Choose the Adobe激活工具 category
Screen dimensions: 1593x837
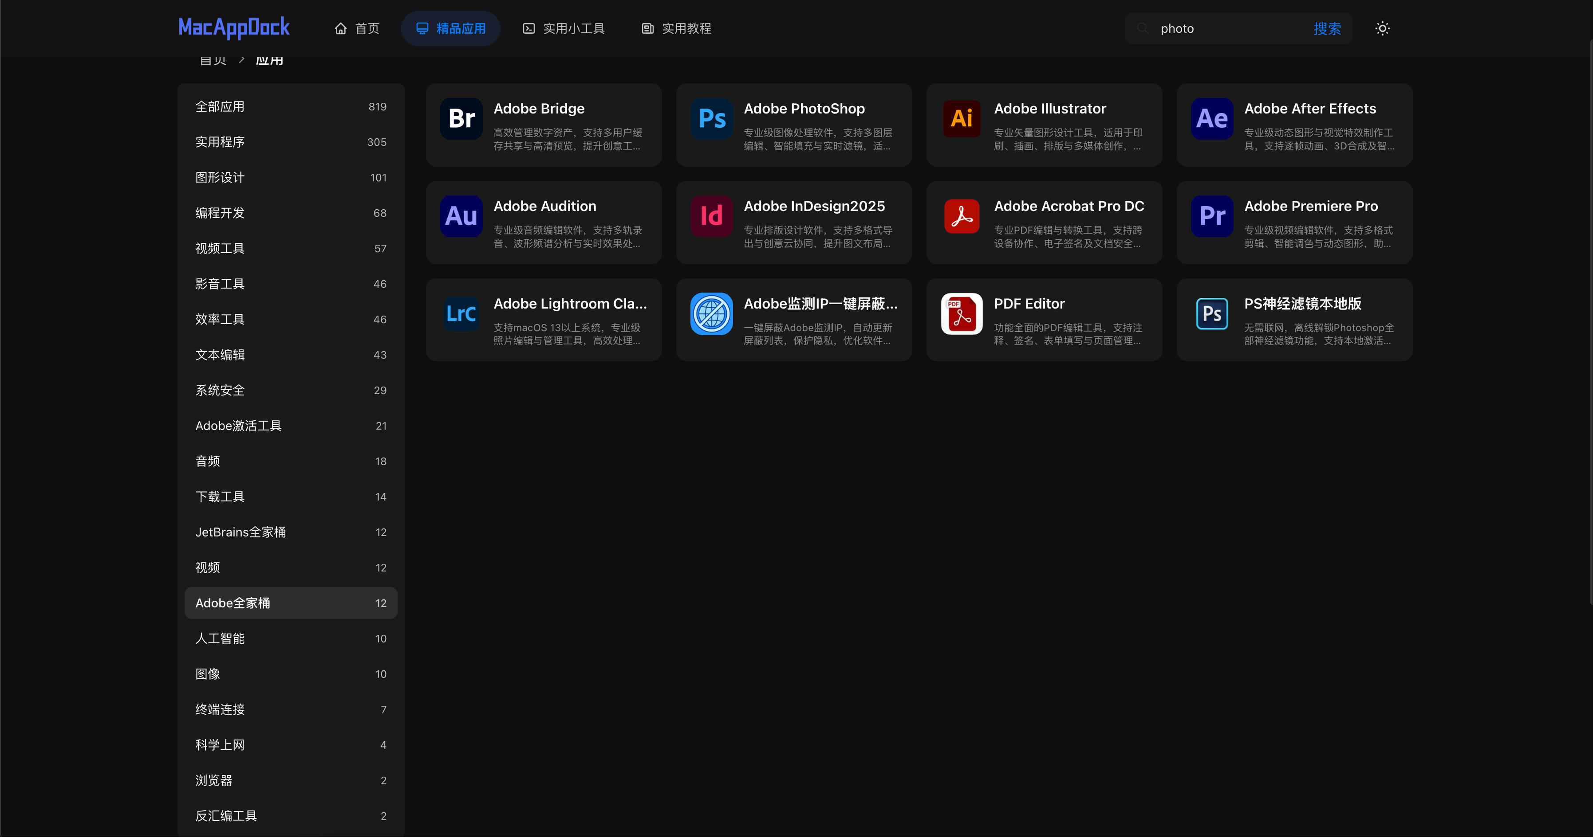click(x=291, y=426)
